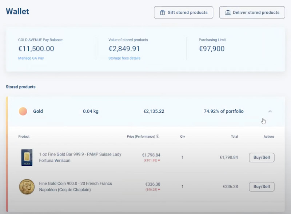Click the red down arrow next to (€46.29)
This screenshot has width=291, height=214.
click(x=159, y=190)
